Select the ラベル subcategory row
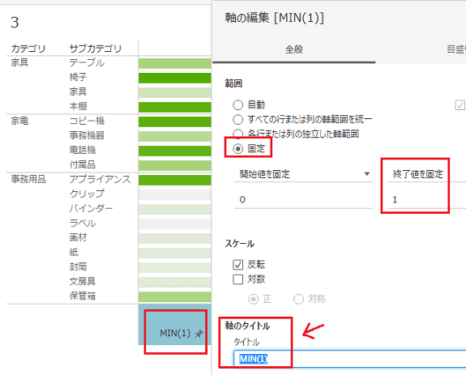 pyautogui.click(x=83, y=223)
